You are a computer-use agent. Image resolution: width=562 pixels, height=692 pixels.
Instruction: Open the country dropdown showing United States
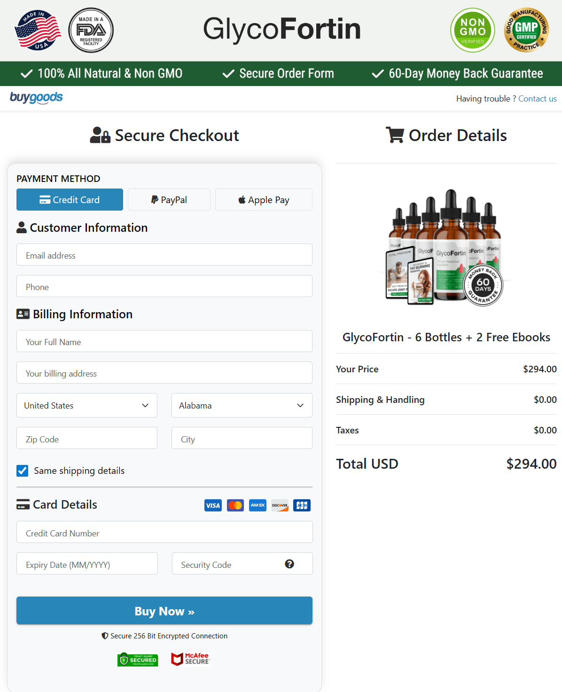click(x=86, y=405)
